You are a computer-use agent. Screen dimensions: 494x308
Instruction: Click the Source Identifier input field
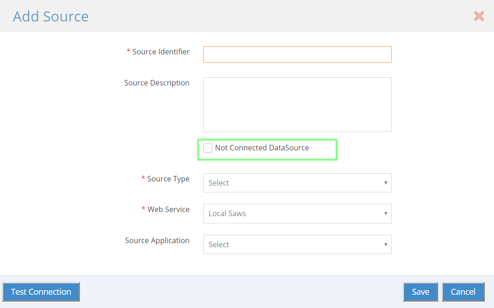pyautogui.click(x=297, y=54)
